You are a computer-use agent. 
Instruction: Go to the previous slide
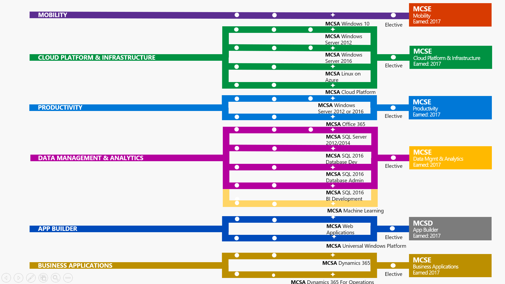(6, 278)
